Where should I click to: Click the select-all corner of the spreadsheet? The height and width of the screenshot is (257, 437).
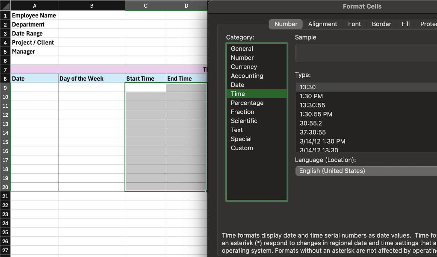pos(5,5)
